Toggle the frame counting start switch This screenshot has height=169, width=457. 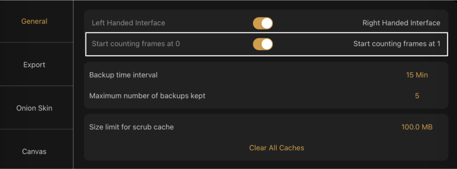click(262, 44)
